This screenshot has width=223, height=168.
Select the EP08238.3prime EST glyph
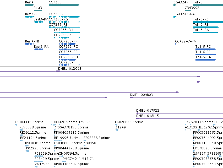[x=85, y=140]
